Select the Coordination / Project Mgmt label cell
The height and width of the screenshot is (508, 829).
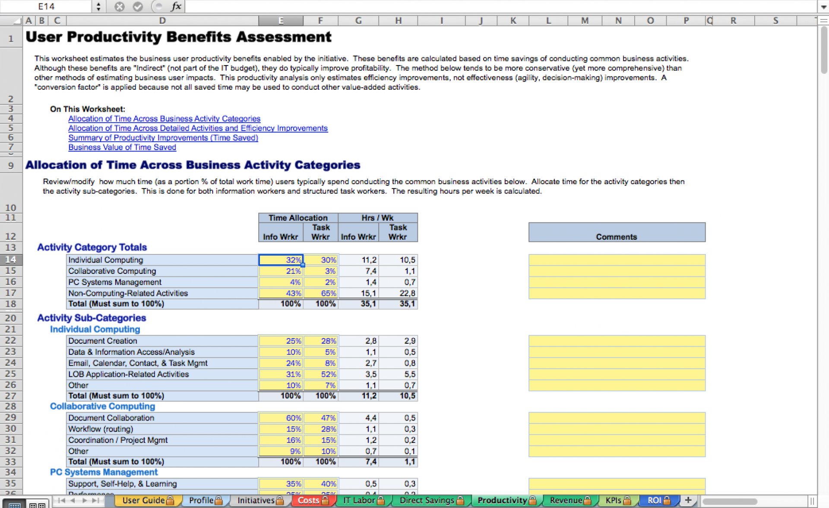pyautogui.click(x=162, y=440)
